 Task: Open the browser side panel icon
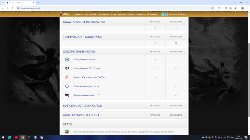[226, 8]
